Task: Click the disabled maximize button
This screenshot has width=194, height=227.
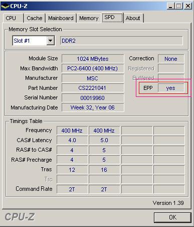Action: 179,7
